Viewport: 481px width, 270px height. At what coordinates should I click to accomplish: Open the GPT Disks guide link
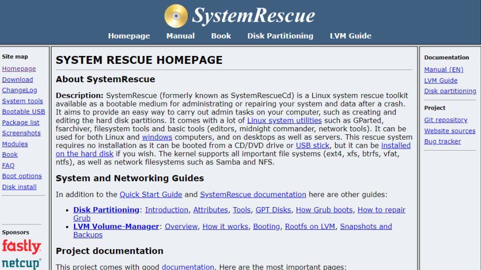(273, 210)
